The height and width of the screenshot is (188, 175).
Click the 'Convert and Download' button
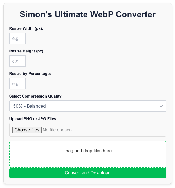[88, 173]
